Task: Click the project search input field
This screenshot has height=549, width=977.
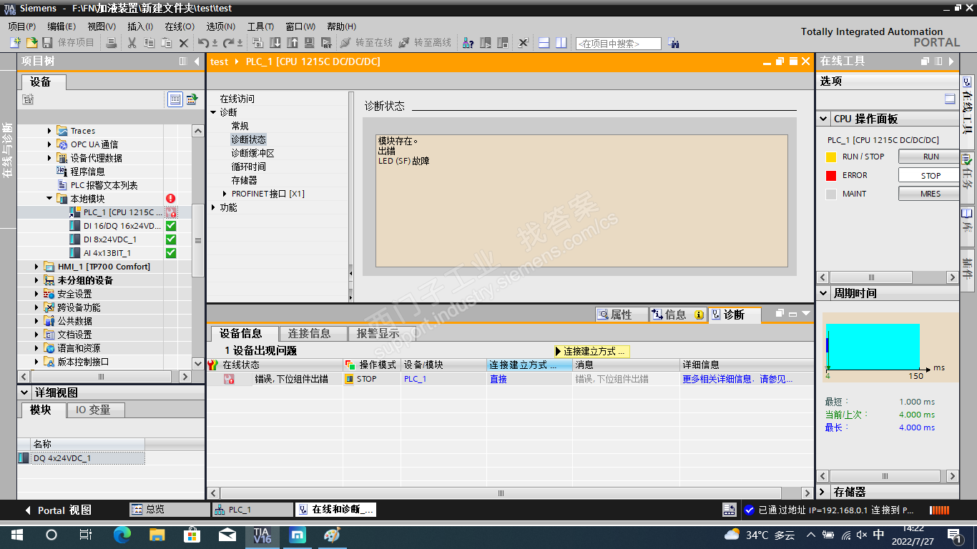Action: click(619, 44)
